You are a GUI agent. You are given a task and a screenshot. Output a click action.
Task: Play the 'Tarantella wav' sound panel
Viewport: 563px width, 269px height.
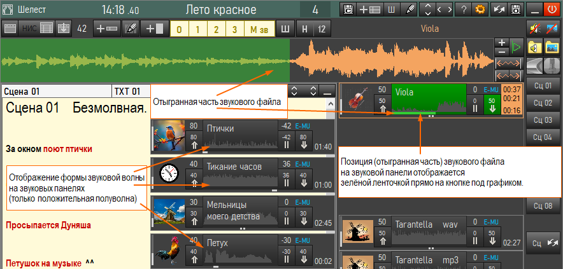pyautogui.click(x=429, y=231)
